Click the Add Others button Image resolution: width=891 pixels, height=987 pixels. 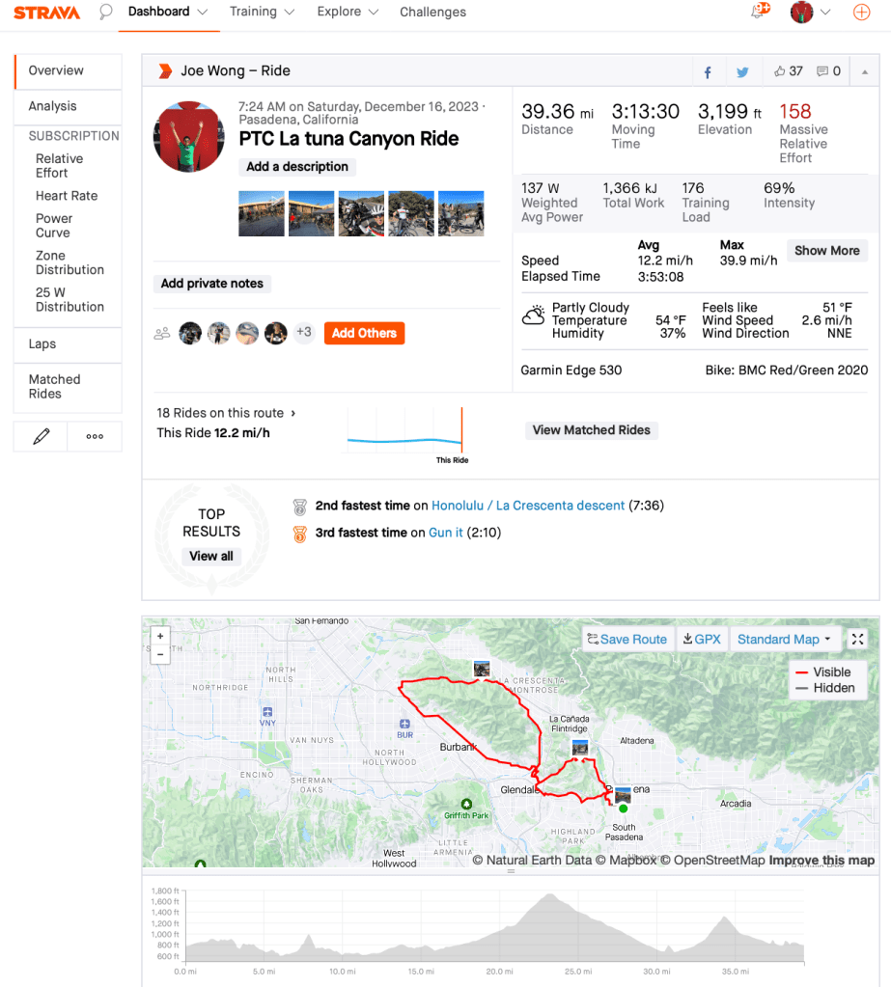pyautogui.click(x=364, y=333)
